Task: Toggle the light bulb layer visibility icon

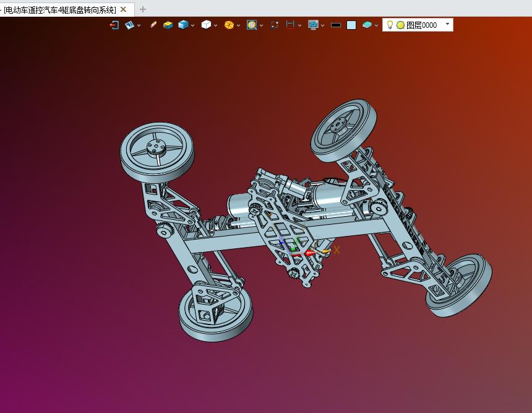Action: pos(390,25)
